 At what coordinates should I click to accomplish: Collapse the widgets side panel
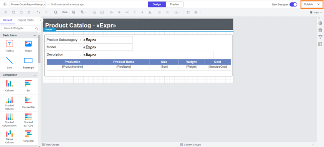point(41,20)
